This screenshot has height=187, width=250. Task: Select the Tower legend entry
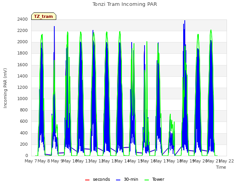tap(154, 179)
